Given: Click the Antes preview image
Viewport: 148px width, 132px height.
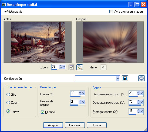Looking at the screenshot, I should (38, 42).
